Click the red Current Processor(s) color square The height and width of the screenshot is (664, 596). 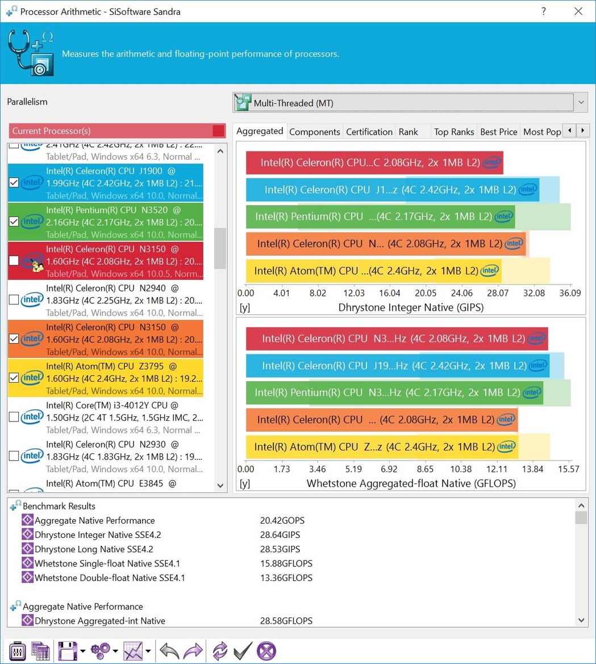pos(219,131)
